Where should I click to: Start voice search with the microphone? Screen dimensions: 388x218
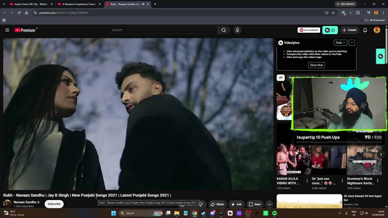[x=237, y=30]
